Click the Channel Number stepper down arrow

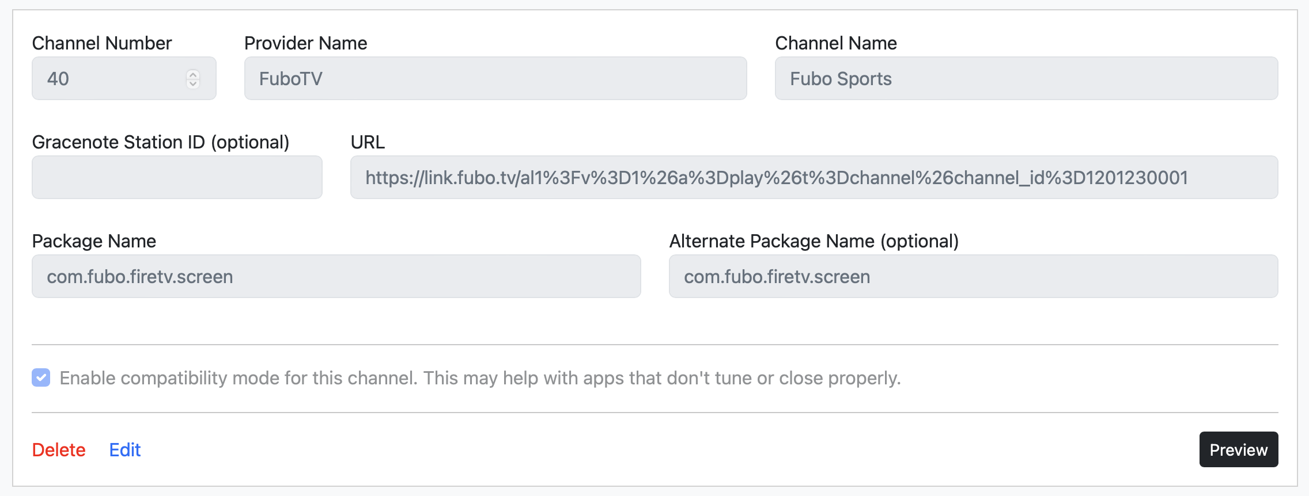pyautogui.click(x=193, y=83)
